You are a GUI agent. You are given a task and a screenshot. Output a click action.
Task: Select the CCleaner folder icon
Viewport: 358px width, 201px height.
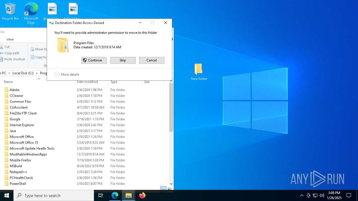(6, 96)
